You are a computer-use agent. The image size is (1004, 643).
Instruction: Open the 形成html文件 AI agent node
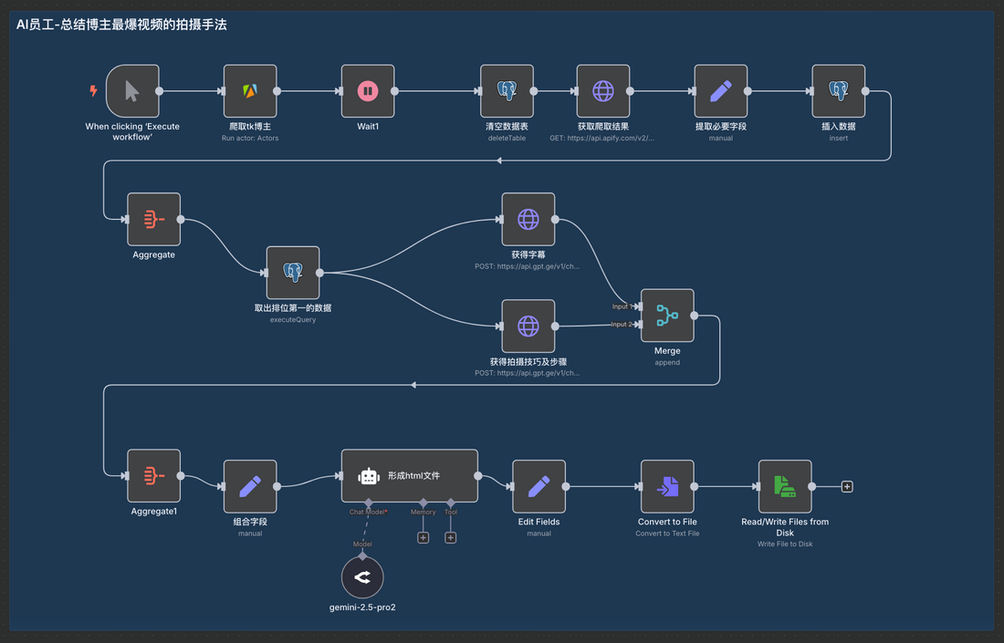[x=410, y=475]
